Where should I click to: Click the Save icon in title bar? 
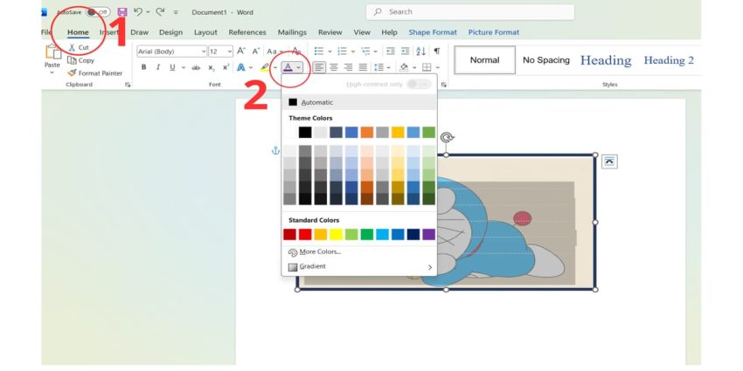click(x=122, y=12)
